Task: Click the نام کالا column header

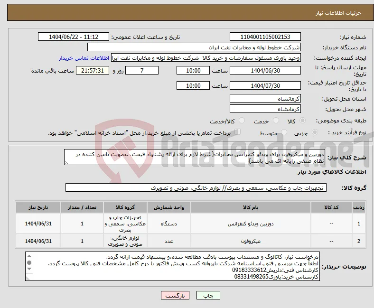Action: tap(251, 207)
